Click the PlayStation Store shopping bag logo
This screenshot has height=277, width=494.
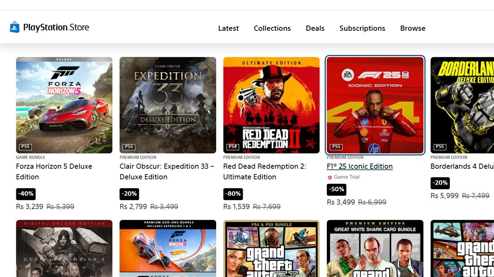pos(15,27)
